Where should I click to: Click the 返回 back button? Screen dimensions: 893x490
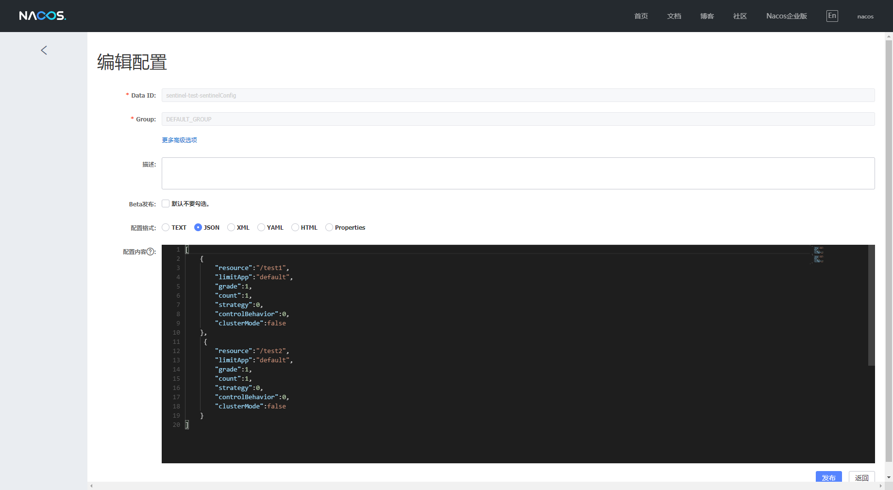pyautogui.click(x=862, y=477)
